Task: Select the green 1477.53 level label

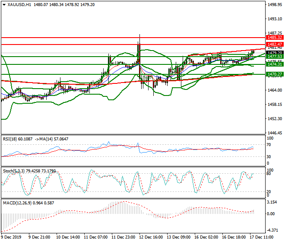Action: [x=275, y=57]
